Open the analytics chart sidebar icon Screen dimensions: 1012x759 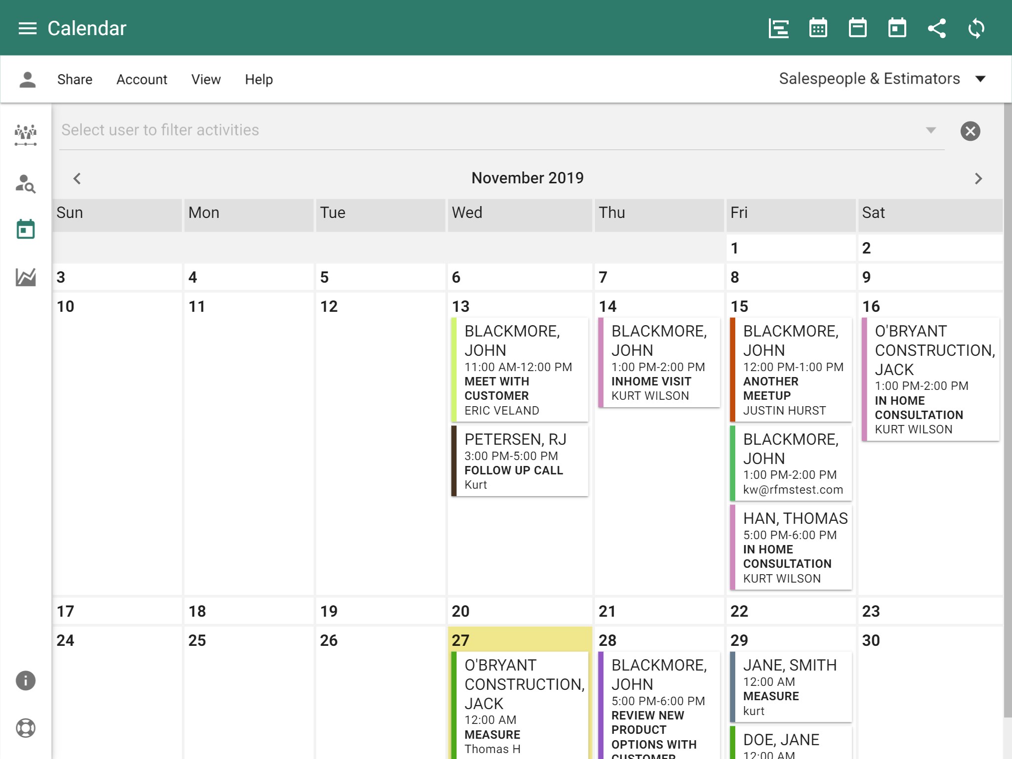coord(26,277)
